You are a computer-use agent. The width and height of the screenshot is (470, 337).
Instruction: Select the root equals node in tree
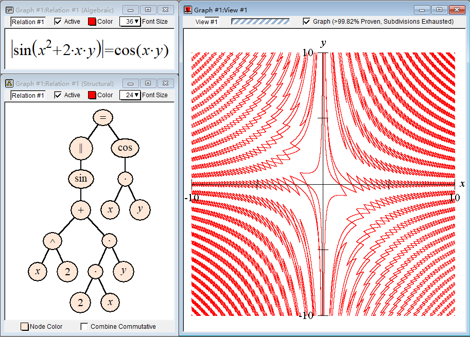pos(103,117)
